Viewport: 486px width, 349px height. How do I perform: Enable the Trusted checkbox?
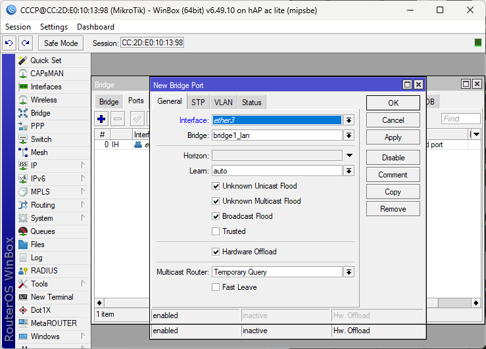click(216, 231)
